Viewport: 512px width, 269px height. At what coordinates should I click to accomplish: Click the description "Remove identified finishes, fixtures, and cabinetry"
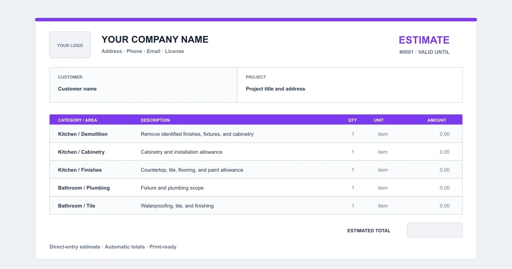click(197, 134)
